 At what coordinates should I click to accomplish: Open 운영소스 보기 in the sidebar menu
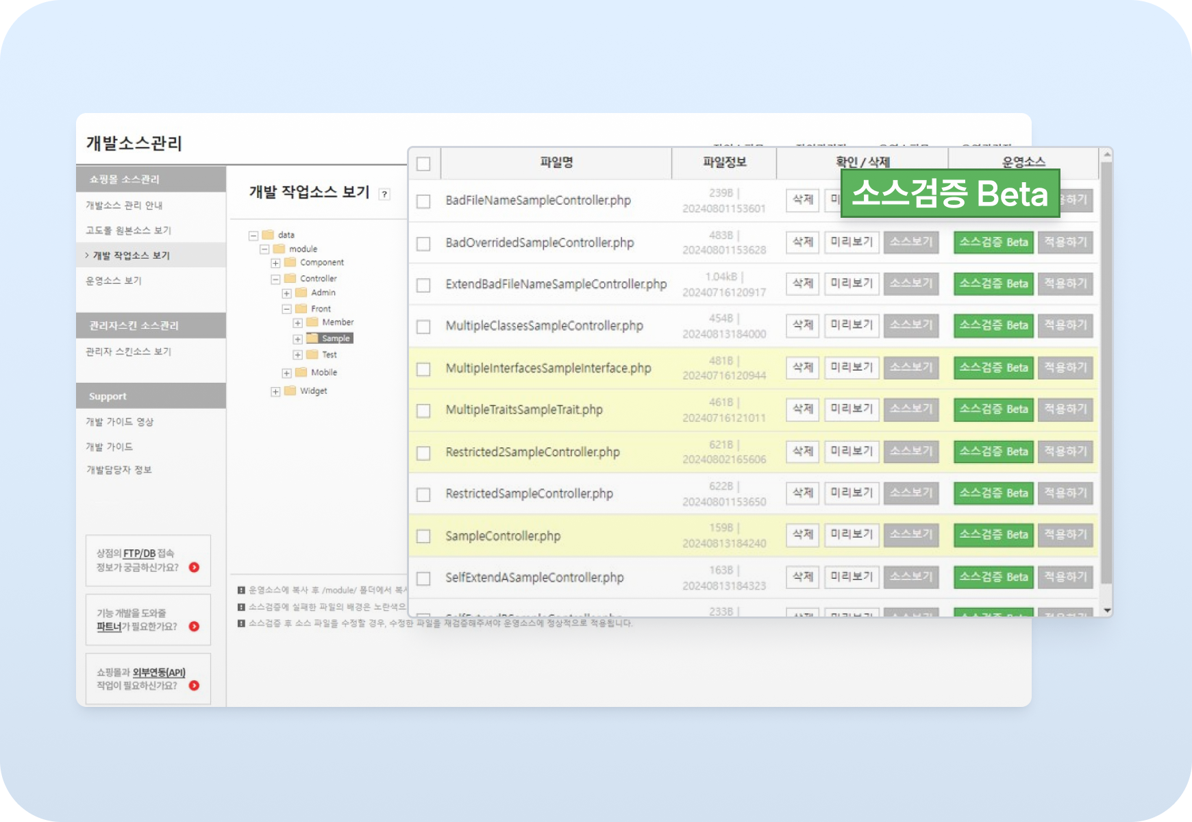point(114,281)
